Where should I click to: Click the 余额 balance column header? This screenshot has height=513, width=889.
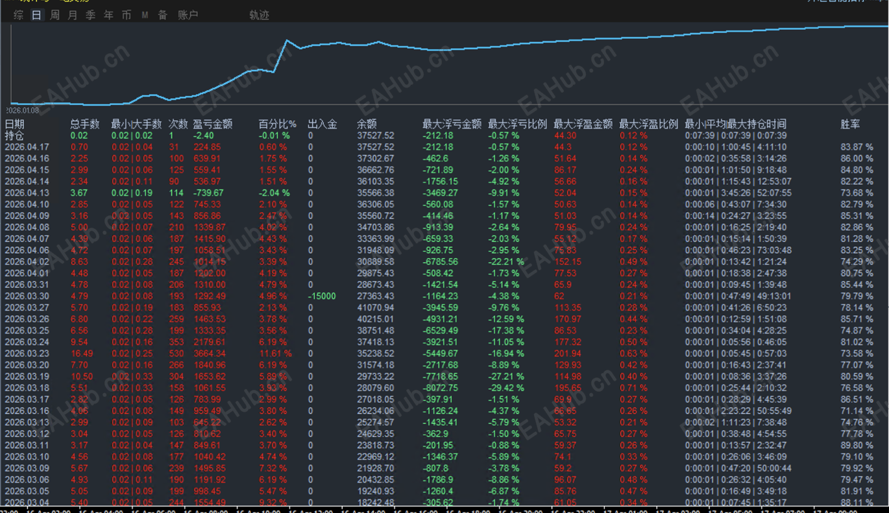(x=367, y=124)
